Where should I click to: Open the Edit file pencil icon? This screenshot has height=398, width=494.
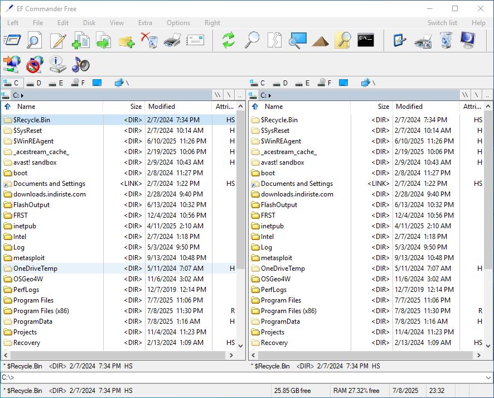click(x=58, y=40)
